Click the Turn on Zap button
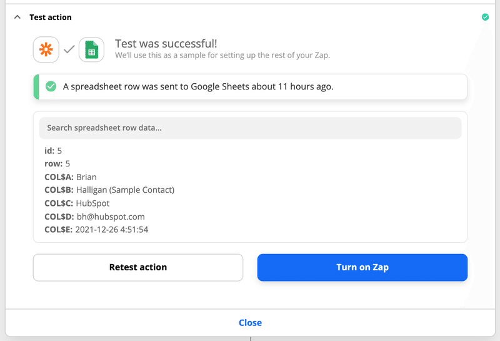 362,267
